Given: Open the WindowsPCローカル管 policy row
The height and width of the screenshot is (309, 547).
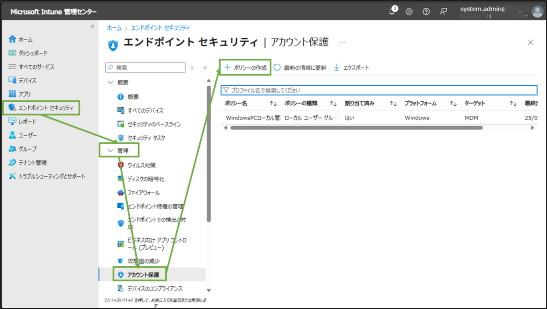Looking at the screenshot, I should (x=253, y=118).
